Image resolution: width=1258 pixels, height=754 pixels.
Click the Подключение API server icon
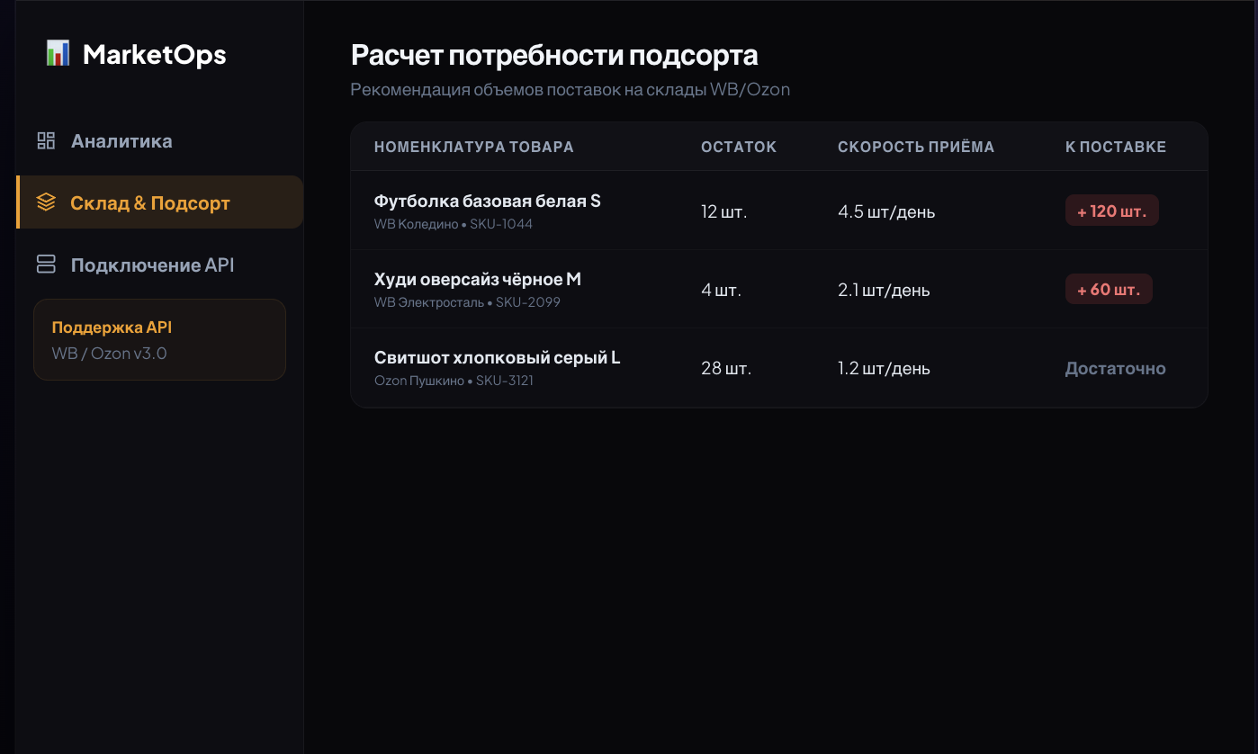pos(46,265)
